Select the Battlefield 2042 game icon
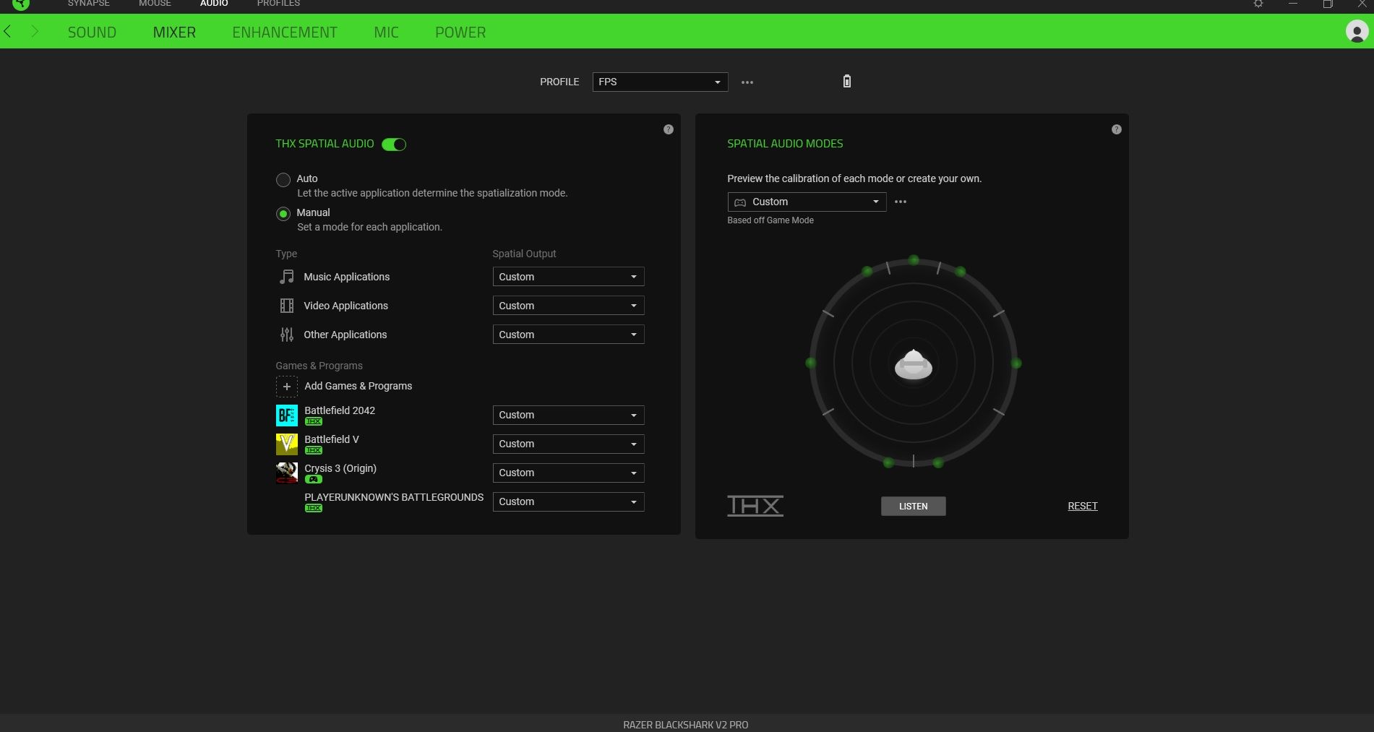The height and width of the screenshot is (732, 1374). (x=287, y=415)
